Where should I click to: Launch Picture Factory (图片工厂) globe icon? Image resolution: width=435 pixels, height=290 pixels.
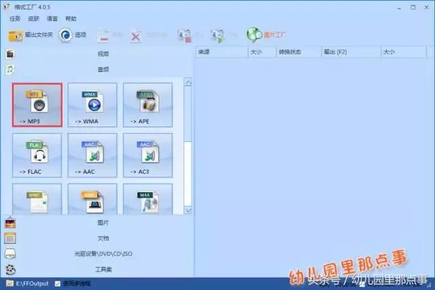tap(254, 35)
